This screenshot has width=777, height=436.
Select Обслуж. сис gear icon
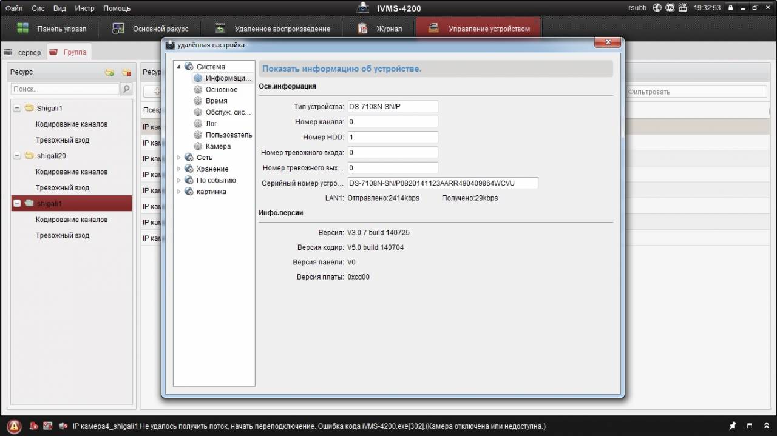pos(198,112)
